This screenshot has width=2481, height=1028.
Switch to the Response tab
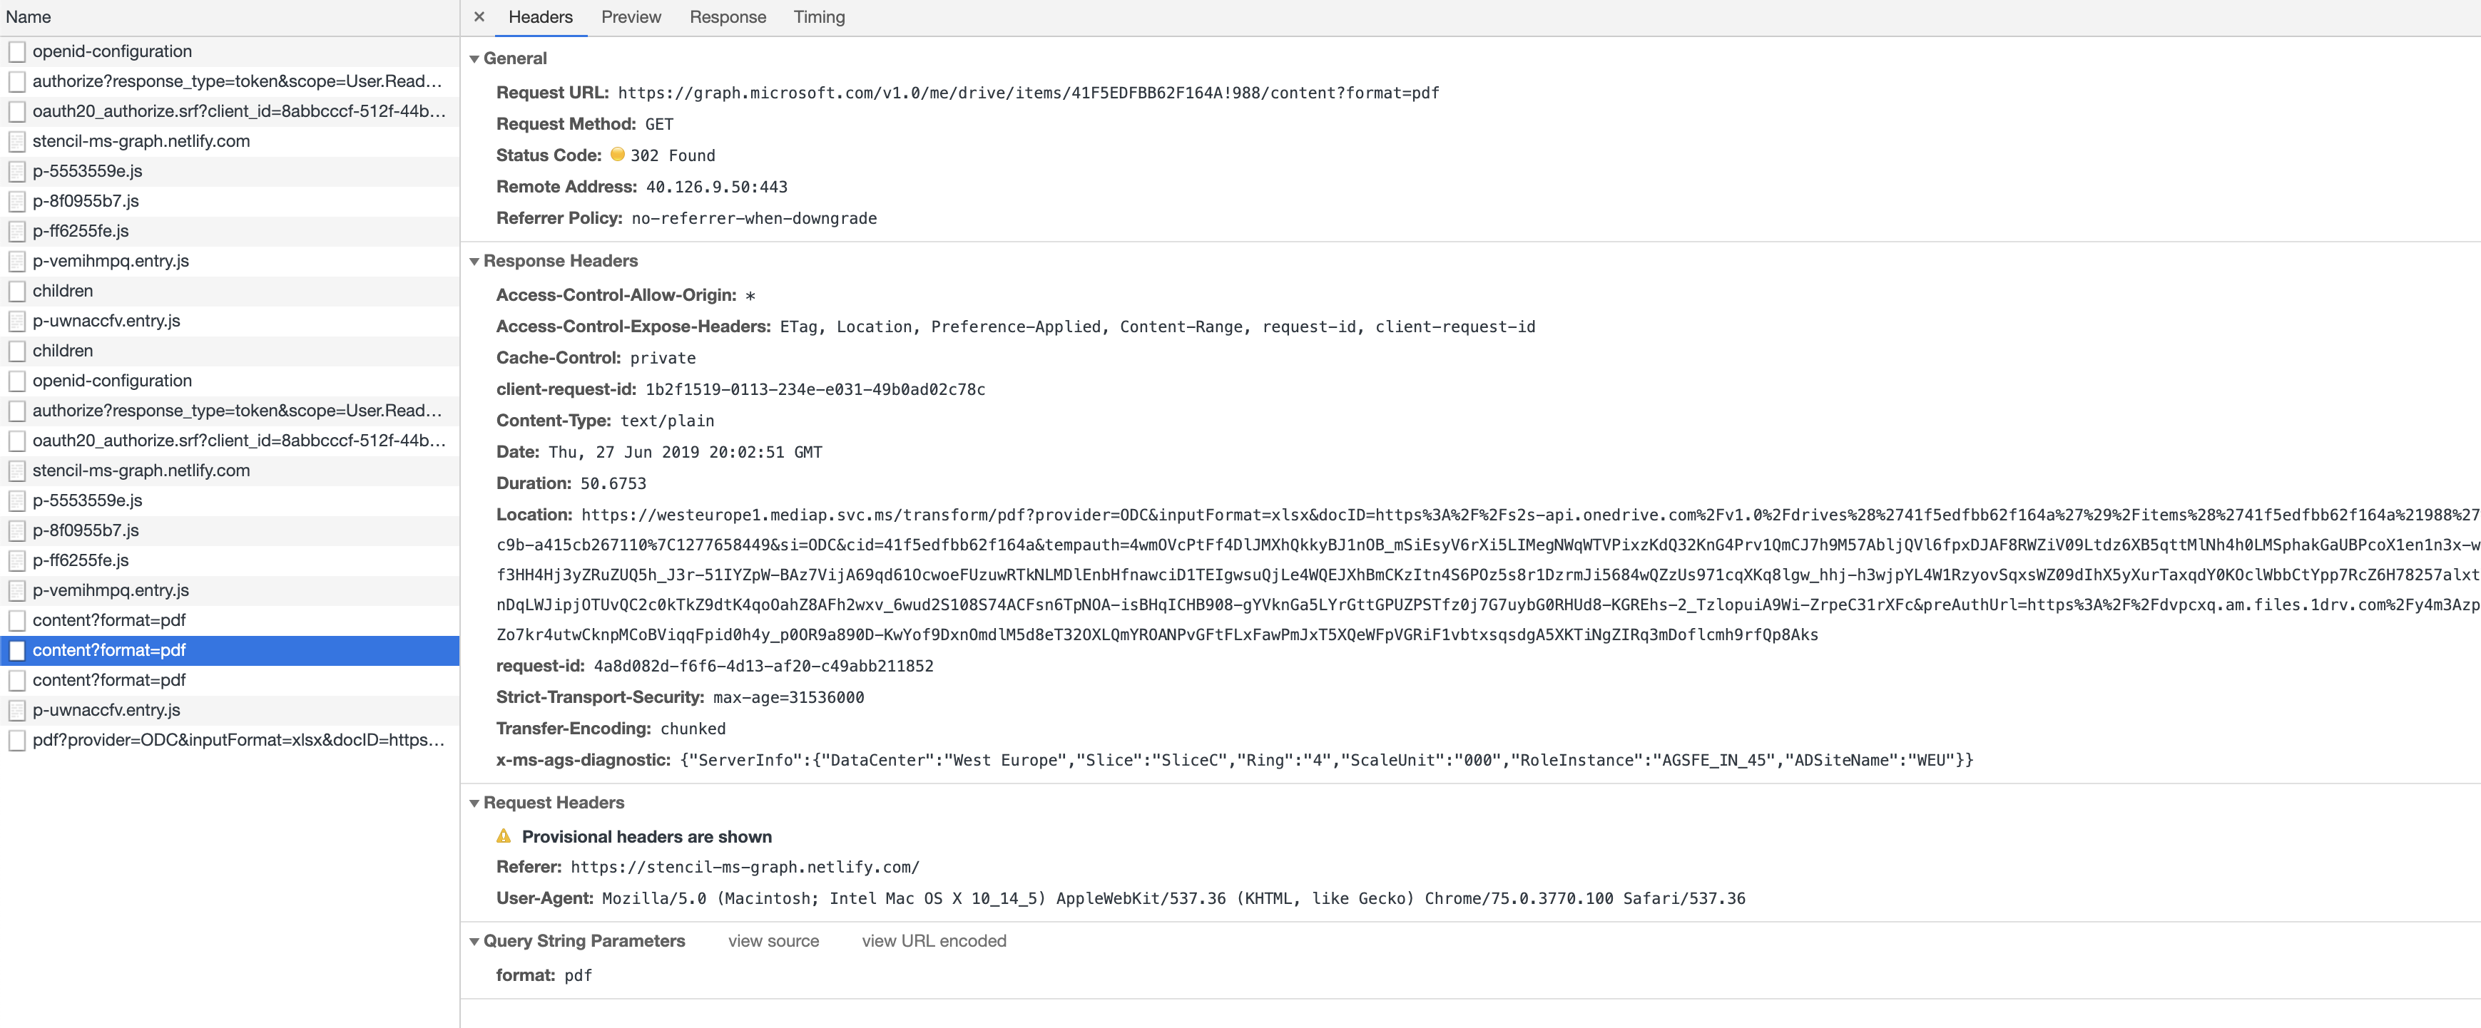point(728,16)
